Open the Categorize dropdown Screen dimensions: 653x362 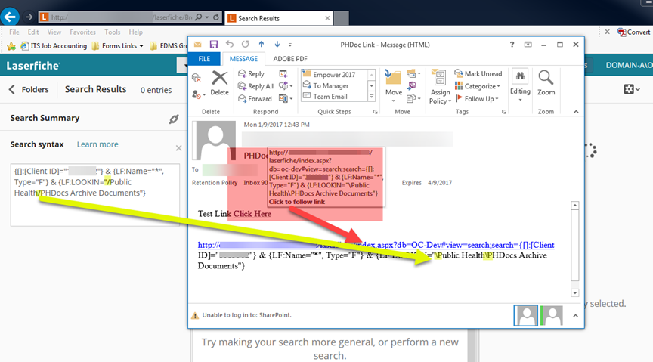(477, 86)
